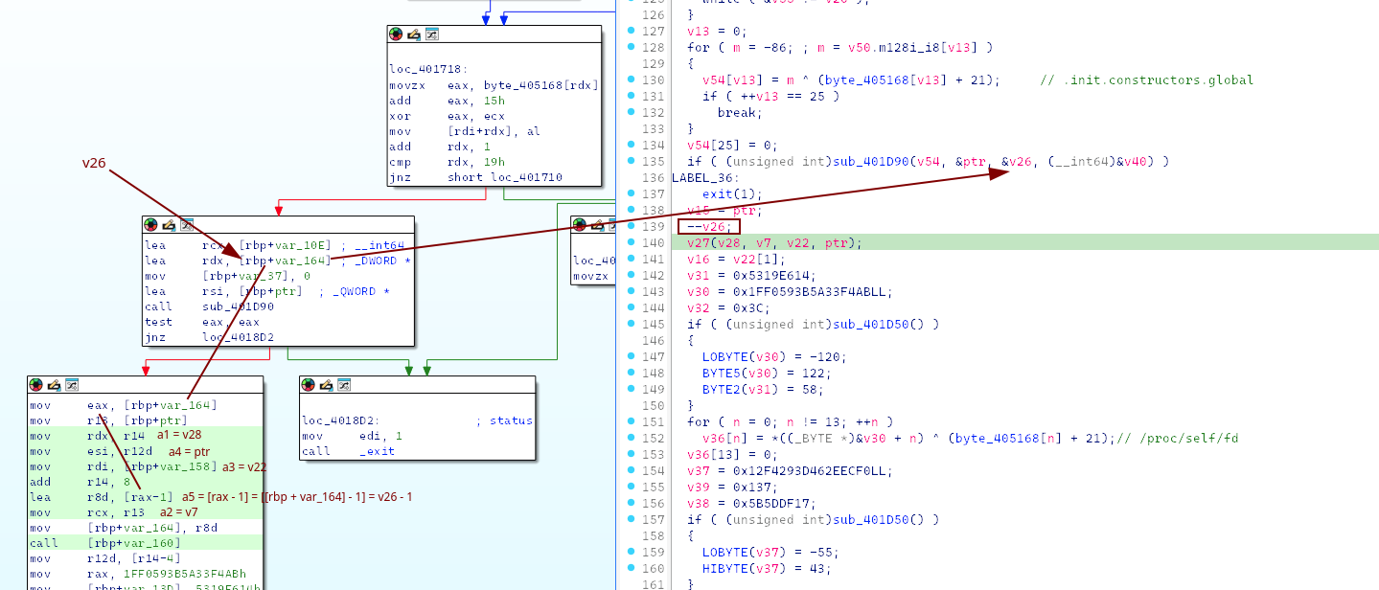
Task: Toggle breakpoint dot on pseudocode line 152
Action: (x=630, y=438)
